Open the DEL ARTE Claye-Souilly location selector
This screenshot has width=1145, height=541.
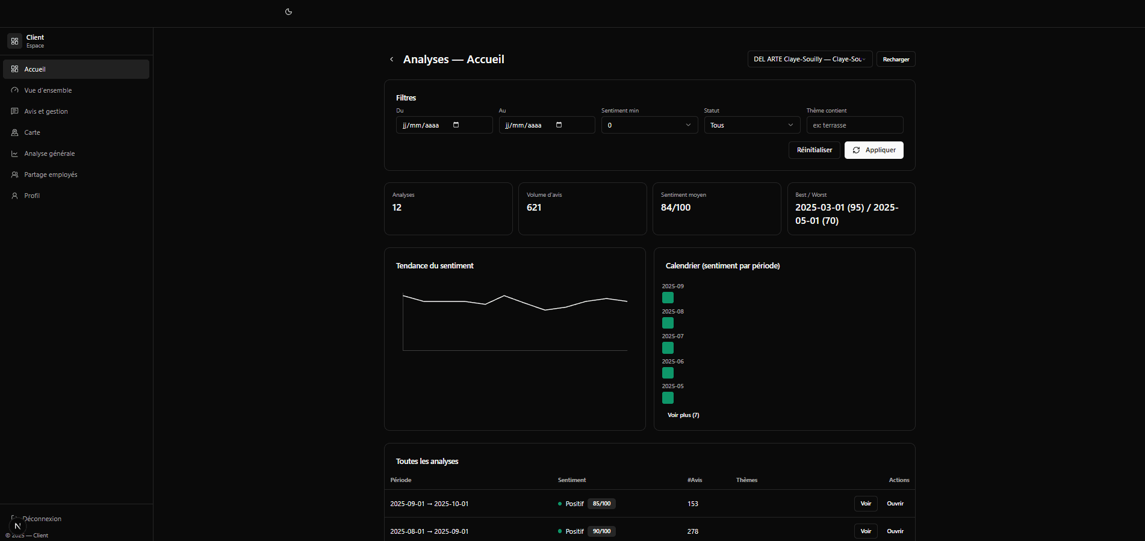(x=809, y=59)
